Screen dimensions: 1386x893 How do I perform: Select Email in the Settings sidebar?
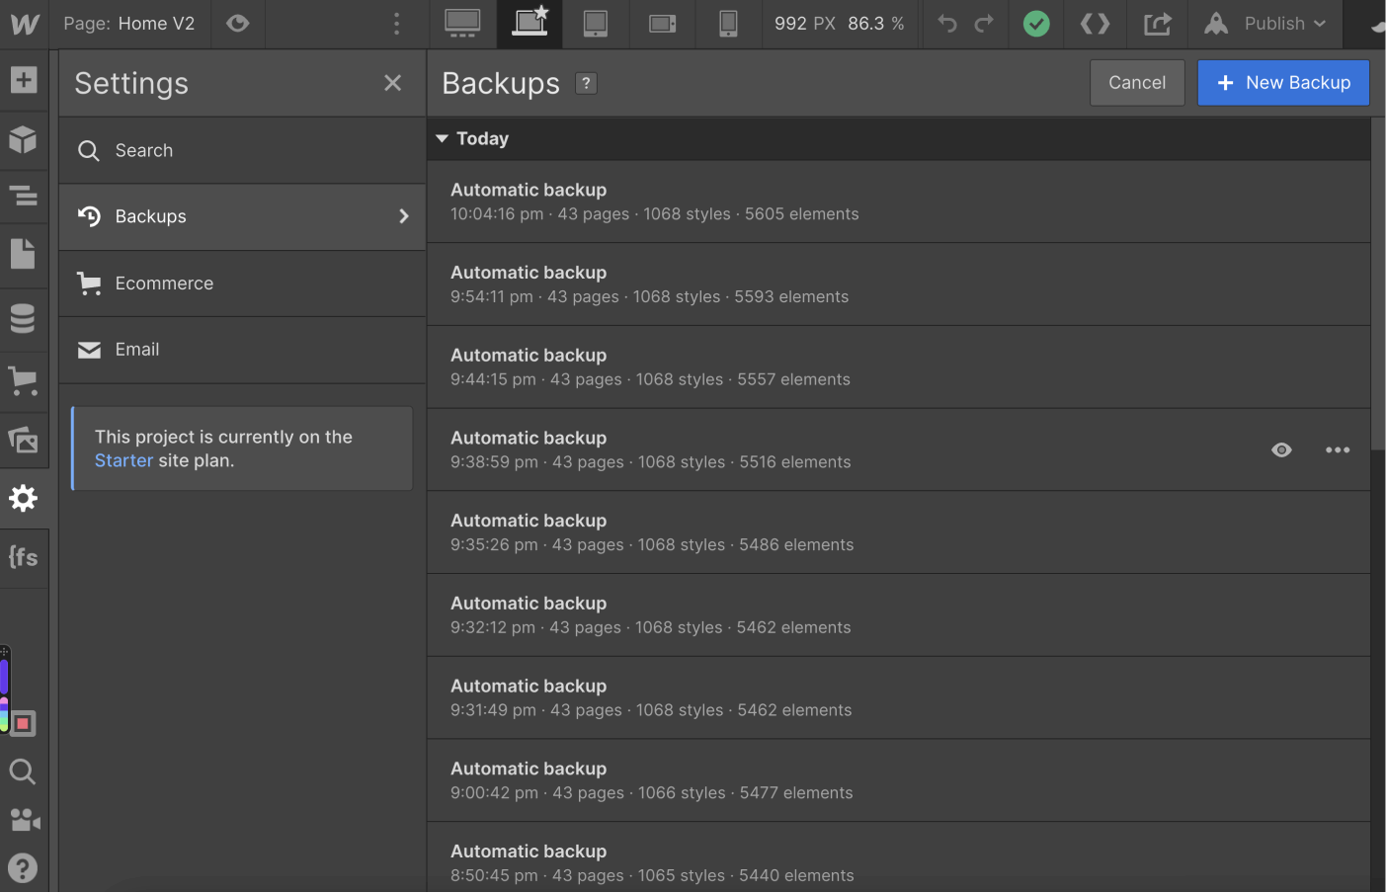pos(137,350)
